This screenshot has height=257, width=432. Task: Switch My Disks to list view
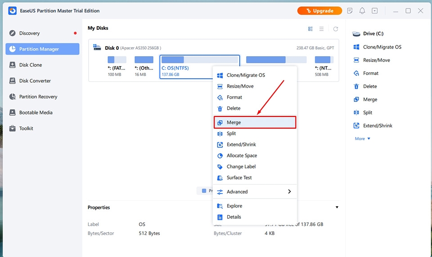(321, 29)
